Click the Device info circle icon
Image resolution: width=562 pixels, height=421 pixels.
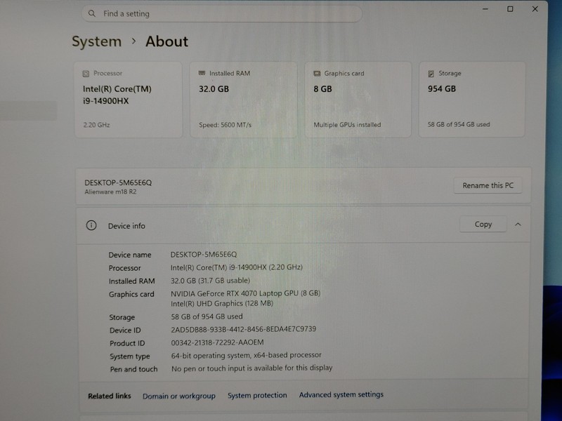tap(91, 225)
